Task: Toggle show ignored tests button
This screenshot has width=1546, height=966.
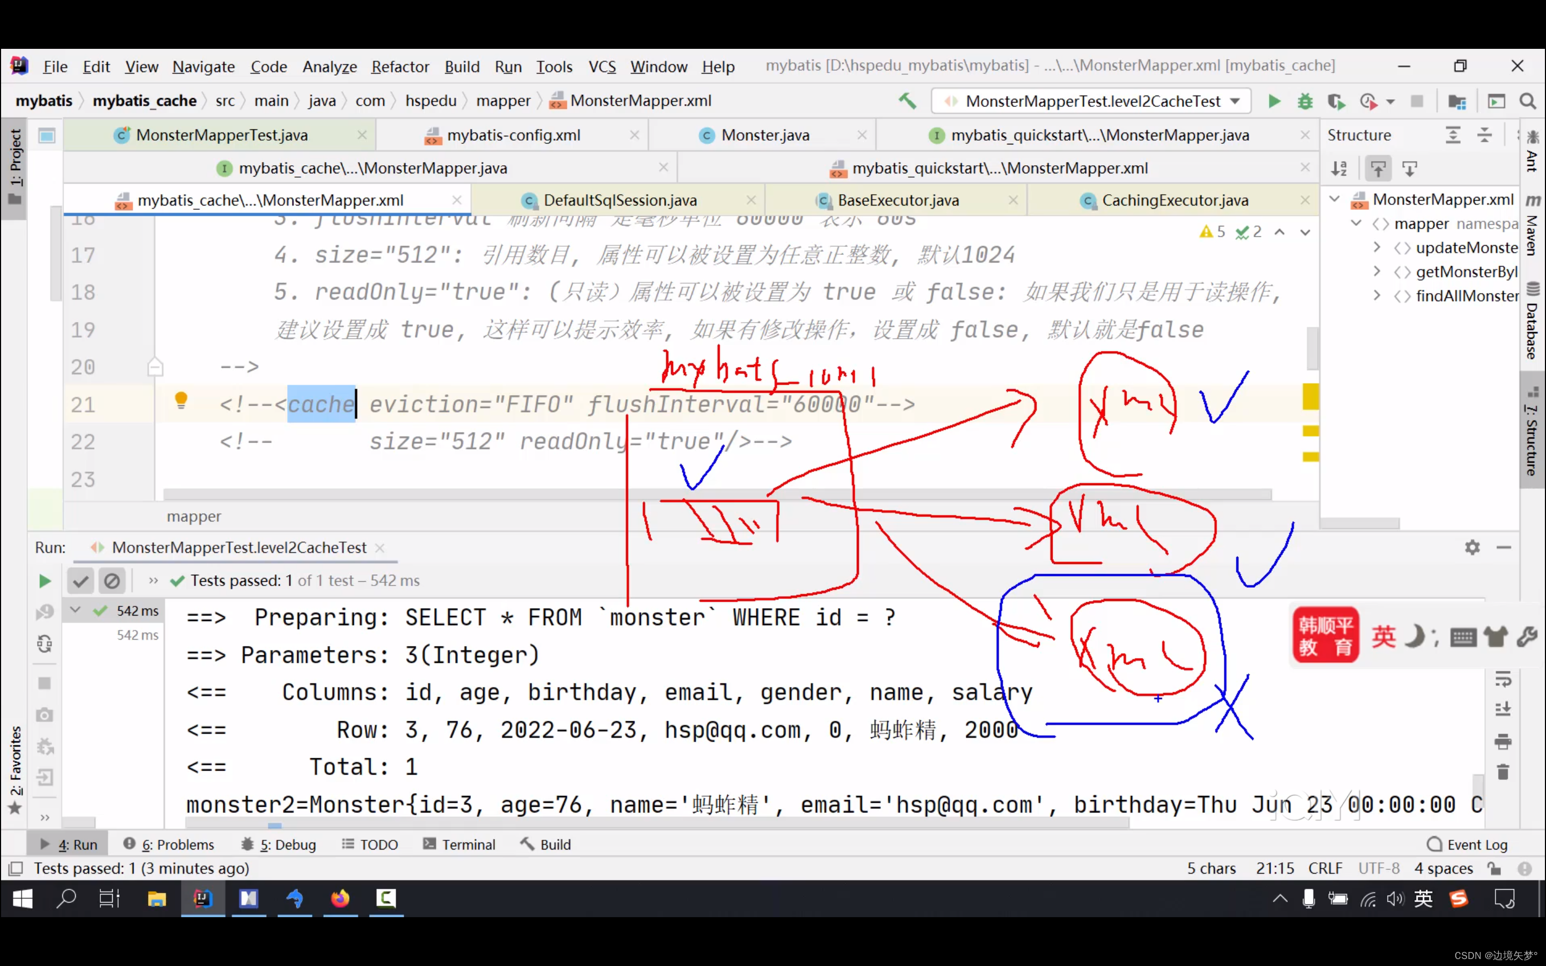Action: [x=112, y=581]
